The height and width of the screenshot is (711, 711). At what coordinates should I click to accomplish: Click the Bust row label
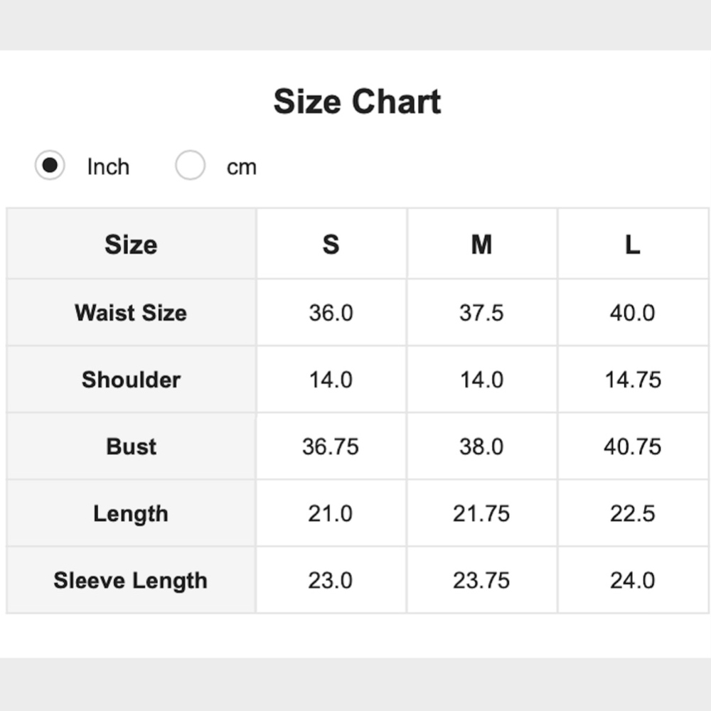(x=131, y=447)
